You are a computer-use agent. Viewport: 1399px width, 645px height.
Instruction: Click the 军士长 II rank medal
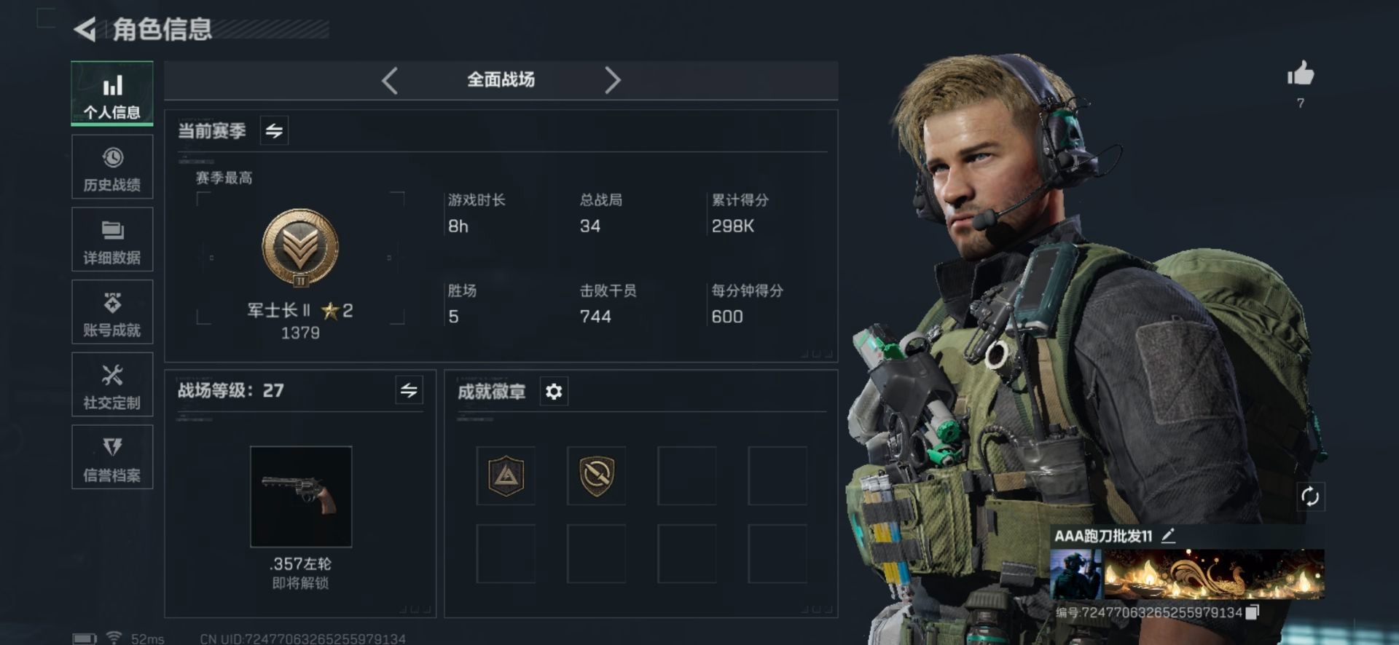point(300,249)
